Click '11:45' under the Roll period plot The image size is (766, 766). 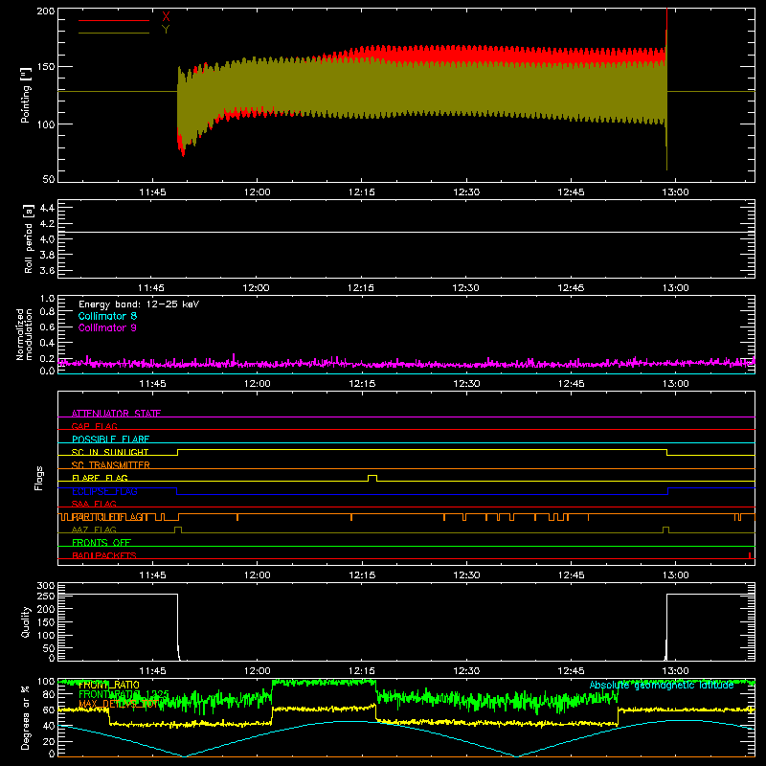151,288
